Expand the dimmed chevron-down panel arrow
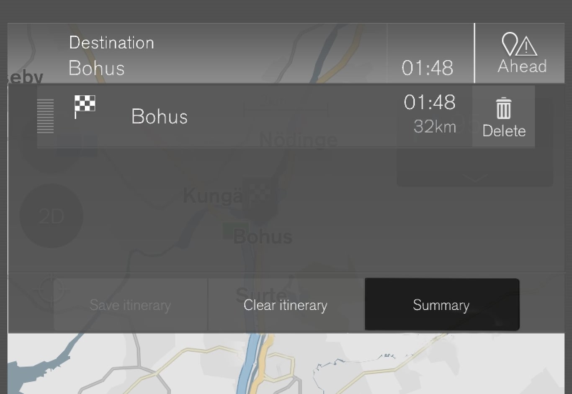Screen dimensions: 572x394 (x=475, y=178)
